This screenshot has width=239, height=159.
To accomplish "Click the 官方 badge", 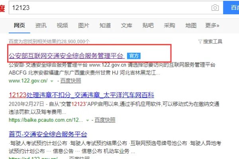I will (x=134, y=56).
